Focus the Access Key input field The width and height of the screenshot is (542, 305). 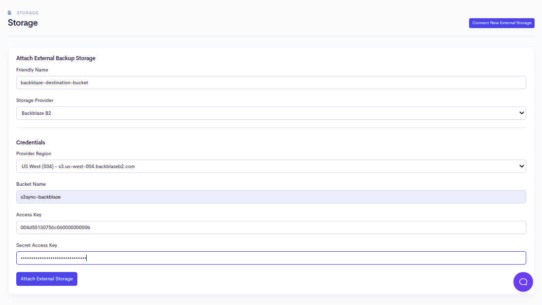[271, 228]
